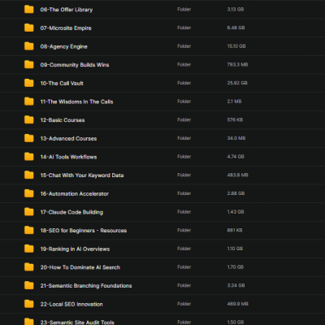Viewport: 325px width, 325px height.
Task: Click the "Folder" type in 22-Local SEO Innovation row
Action: tap(184, 304)
